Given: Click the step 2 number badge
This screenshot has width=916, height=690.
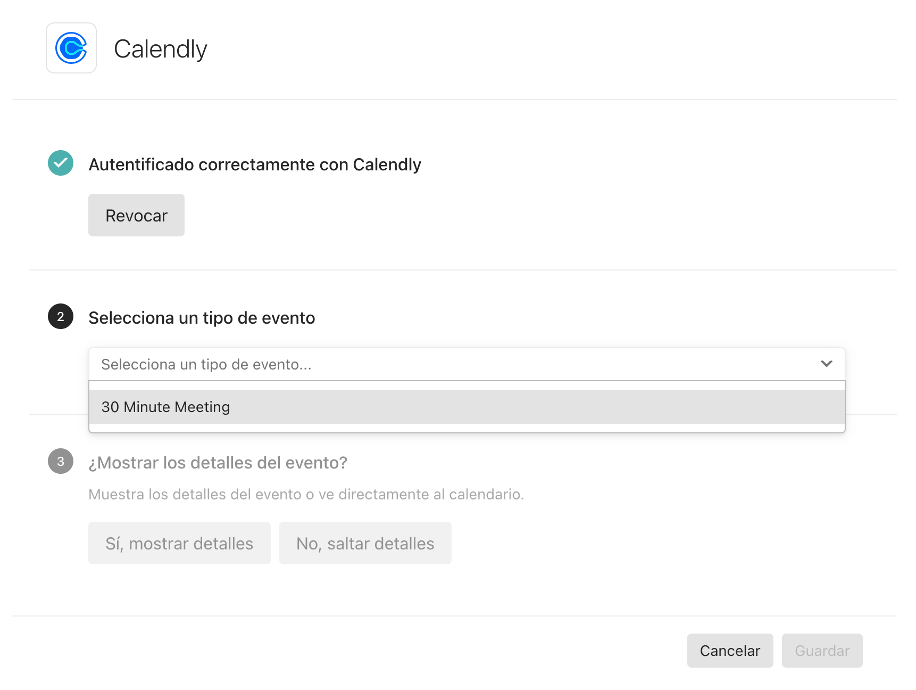Looking at the screenshot, I should click(61, 316).
